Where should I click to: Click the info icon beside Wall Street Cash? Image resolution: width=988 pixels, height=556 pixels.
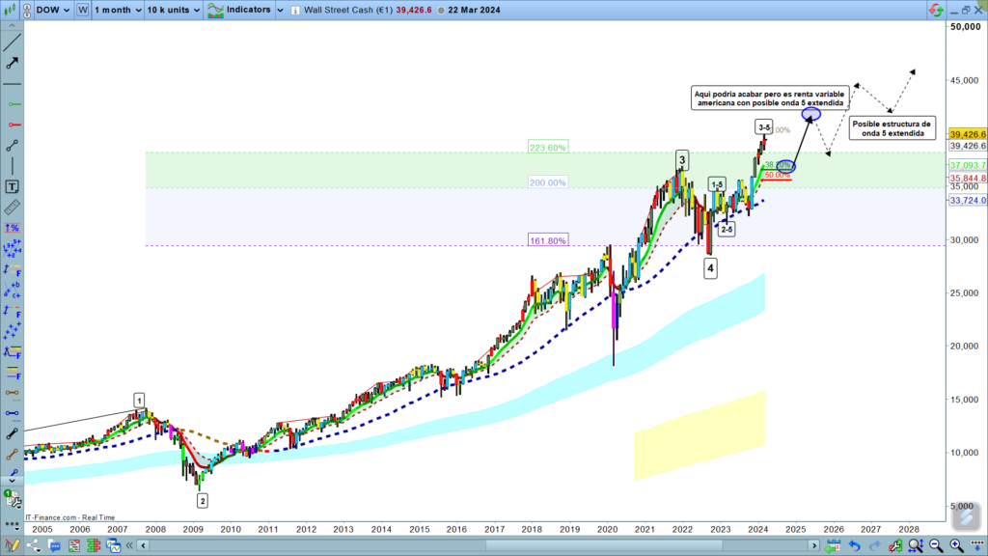(294, 10)
